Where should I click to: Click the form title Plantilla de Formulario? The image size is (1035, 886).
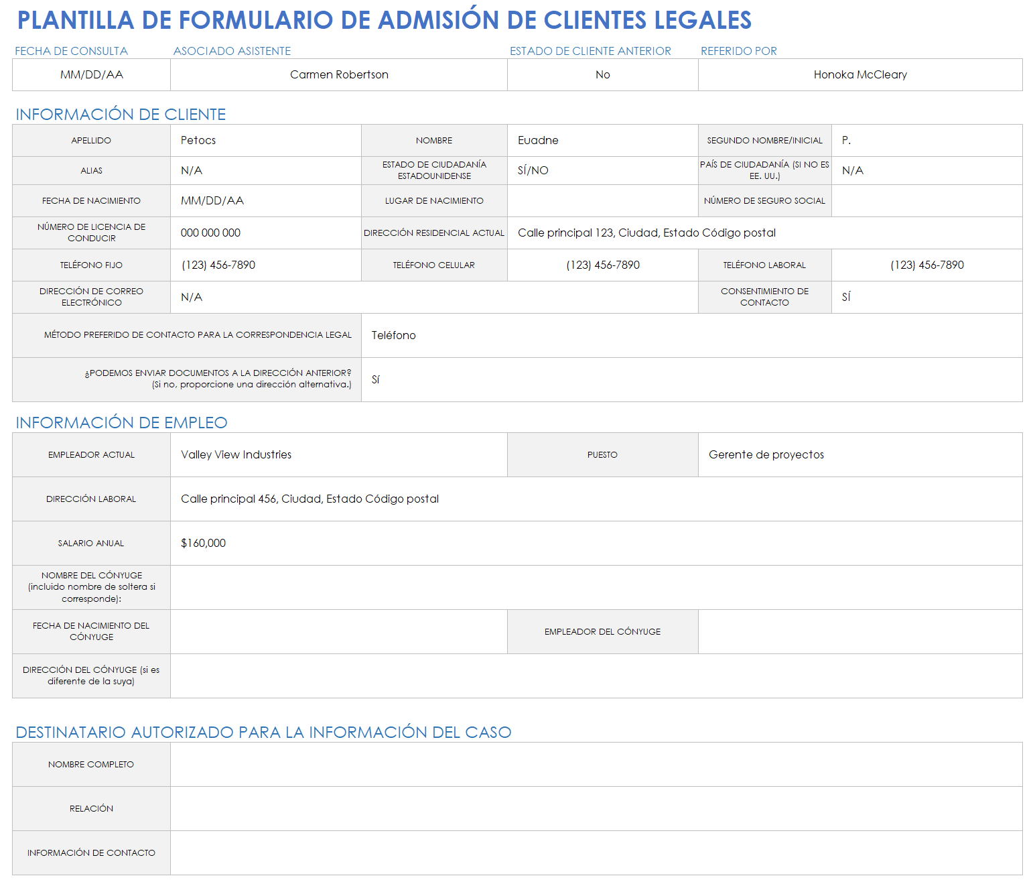384,20
